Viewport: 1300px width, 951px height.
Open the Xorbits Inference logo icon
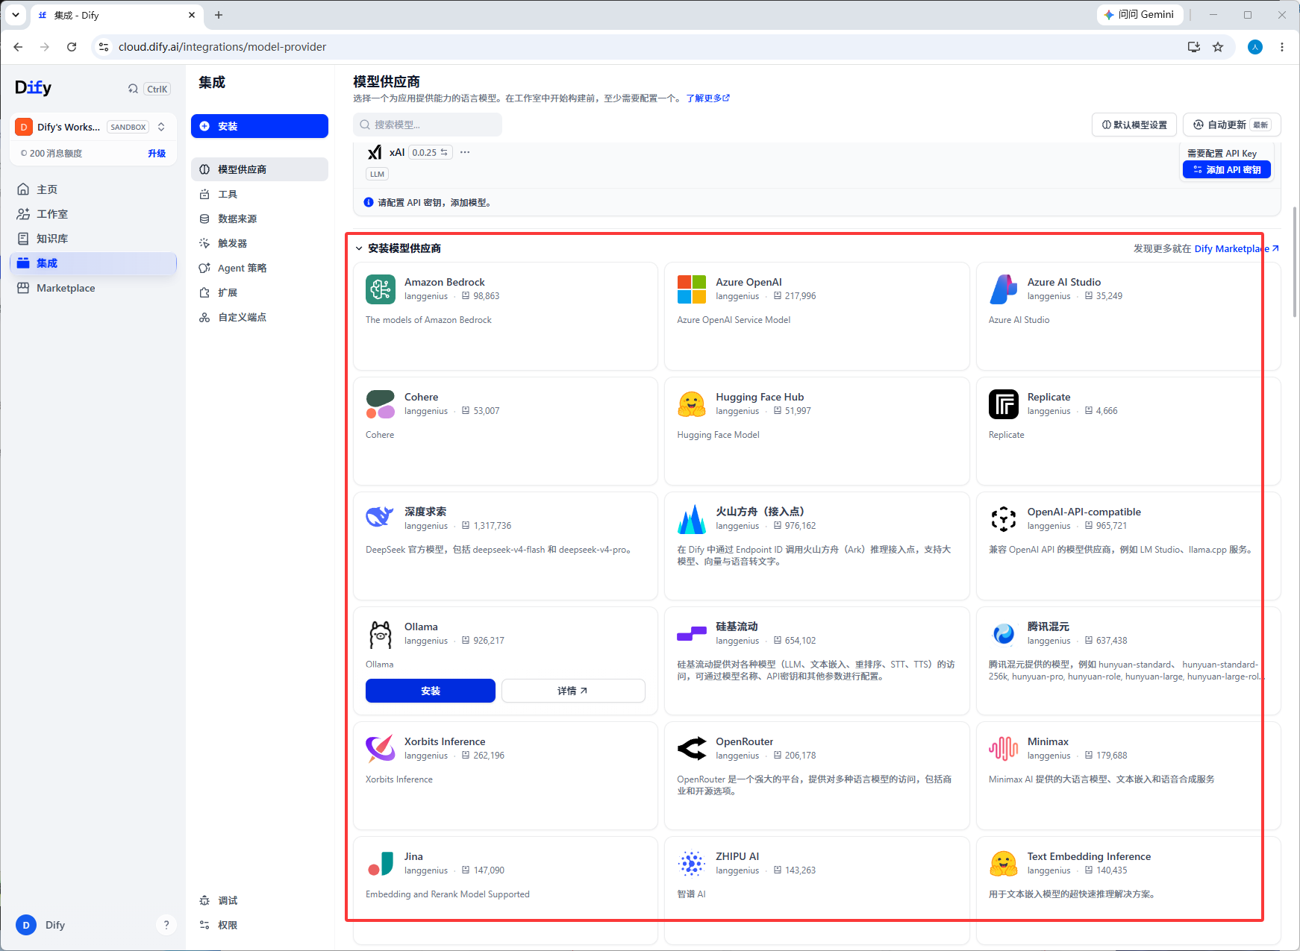[381, 749]
